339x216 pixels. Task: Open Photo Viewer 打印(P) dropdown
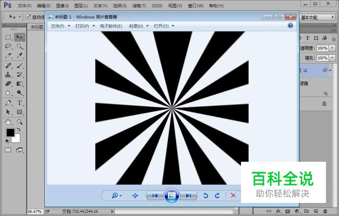[x=85, y=26]
